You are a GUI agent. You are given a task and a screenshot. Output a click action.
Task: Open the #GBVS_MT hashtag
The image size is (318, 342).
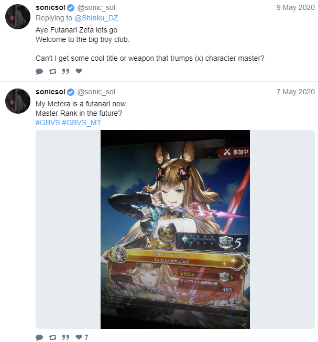[81, 123]
